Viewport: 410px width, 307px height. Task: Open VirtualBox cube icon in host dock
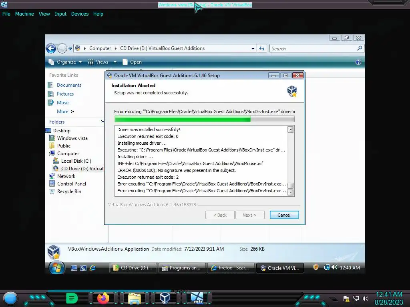click(x=165, y=298)
